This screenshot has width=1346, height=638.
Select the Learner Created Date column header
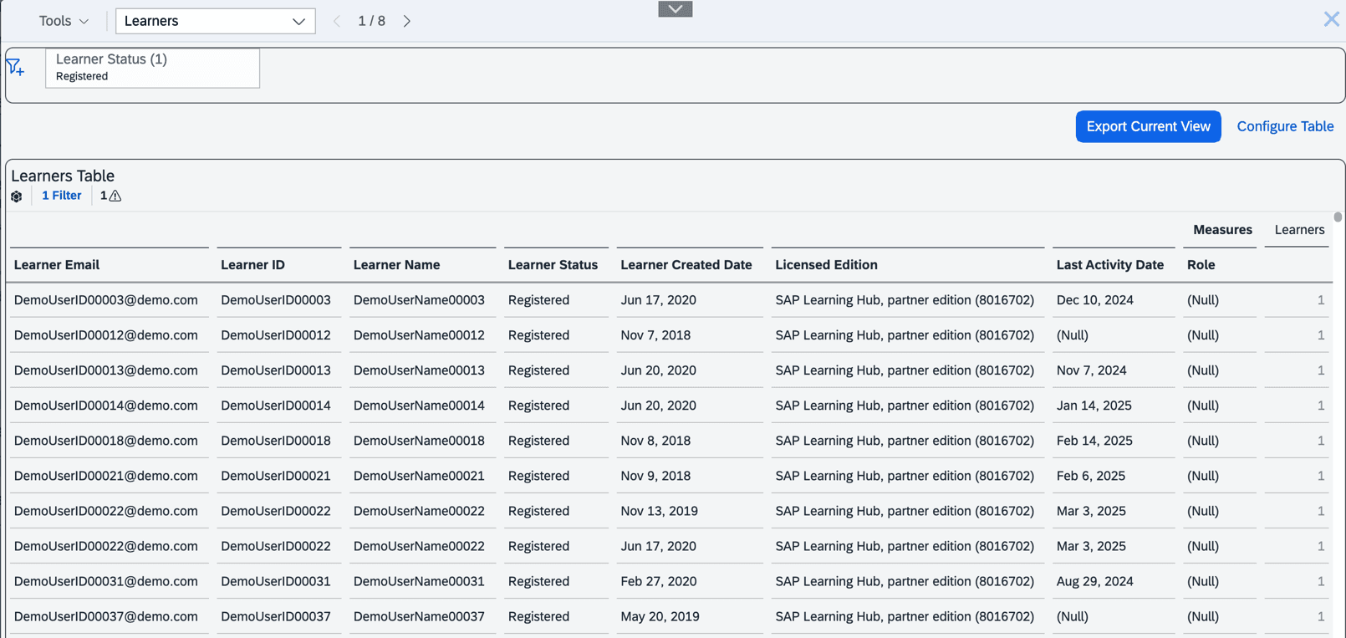pyautogui.click(x=686, y=265)
